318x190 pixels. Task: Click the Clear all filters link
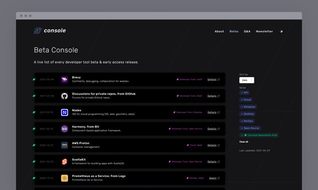pyautogui.click(x=243, y=142)
